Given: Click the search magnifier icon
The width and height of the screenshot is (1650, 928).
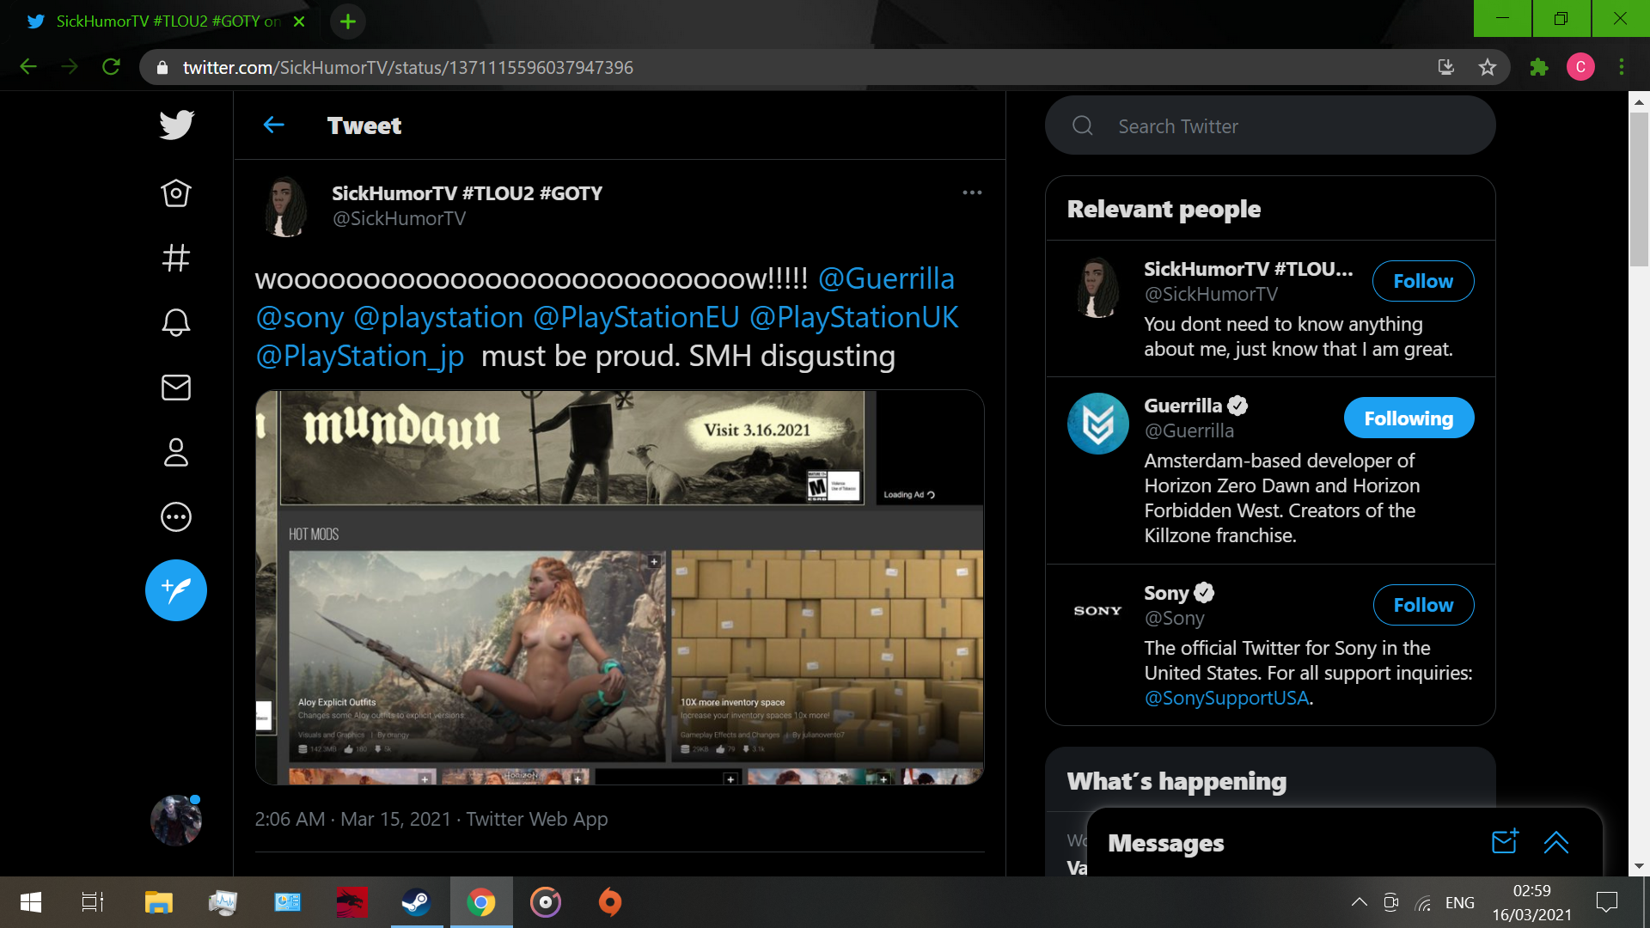Looking at the screenshot, I should pyautogui.click(x=1083, y=125).
